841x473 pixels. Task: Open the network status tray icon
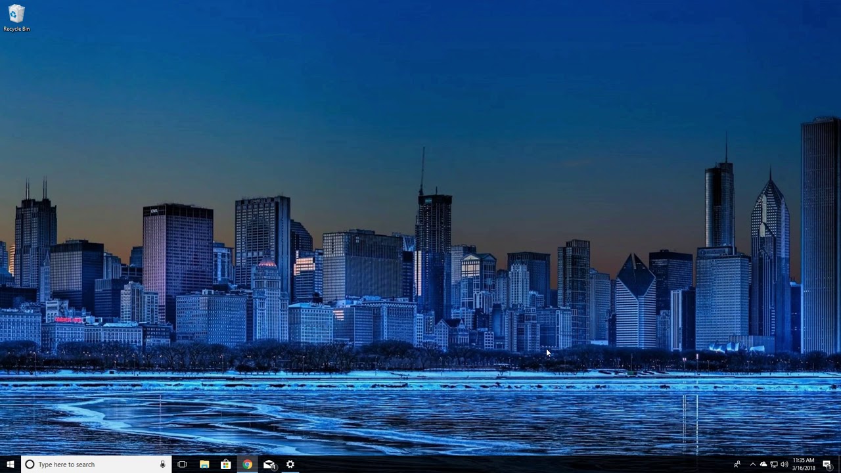pos(773,464)
